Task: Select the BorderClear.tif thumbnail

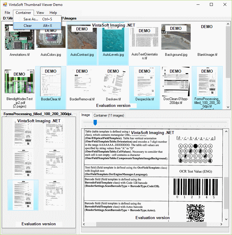Action: tap(51, 83)
